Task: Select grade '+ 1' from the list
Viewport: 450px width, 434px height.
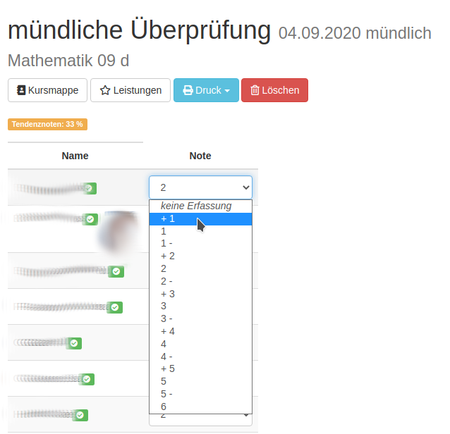Action: (x=168, y=219)
